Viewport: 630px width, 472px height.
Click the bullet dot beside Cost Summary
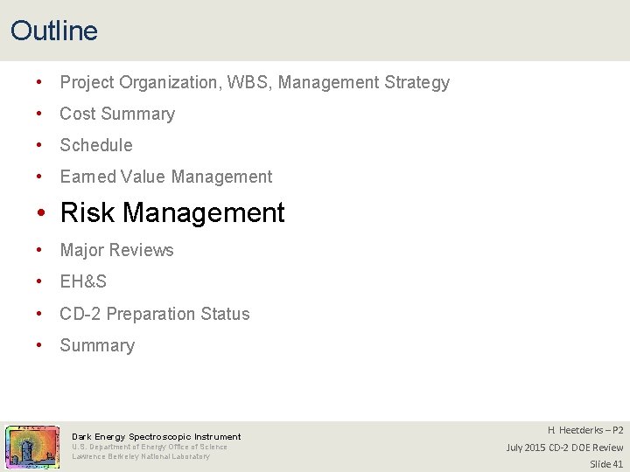tap(41, 115)
